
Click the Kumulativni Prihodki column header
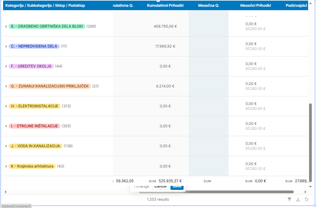165,6
